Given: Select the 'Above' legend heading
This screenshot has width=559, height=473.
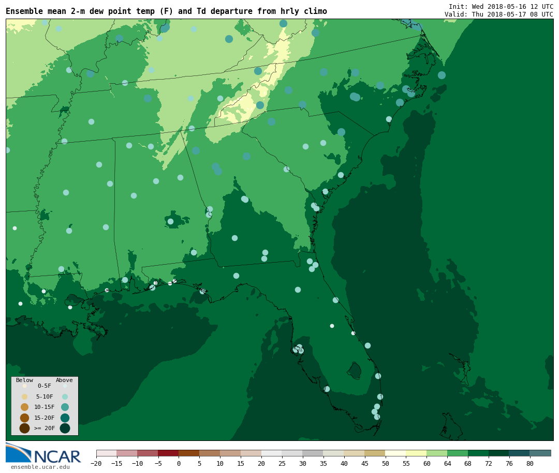Looking at the screenshot, I should [64, 380].
